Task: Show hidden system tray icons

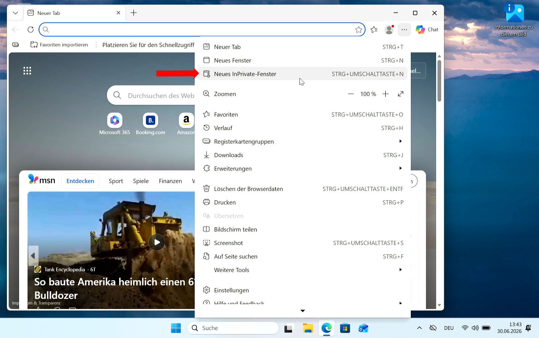Action: click(x=420, y=328)
